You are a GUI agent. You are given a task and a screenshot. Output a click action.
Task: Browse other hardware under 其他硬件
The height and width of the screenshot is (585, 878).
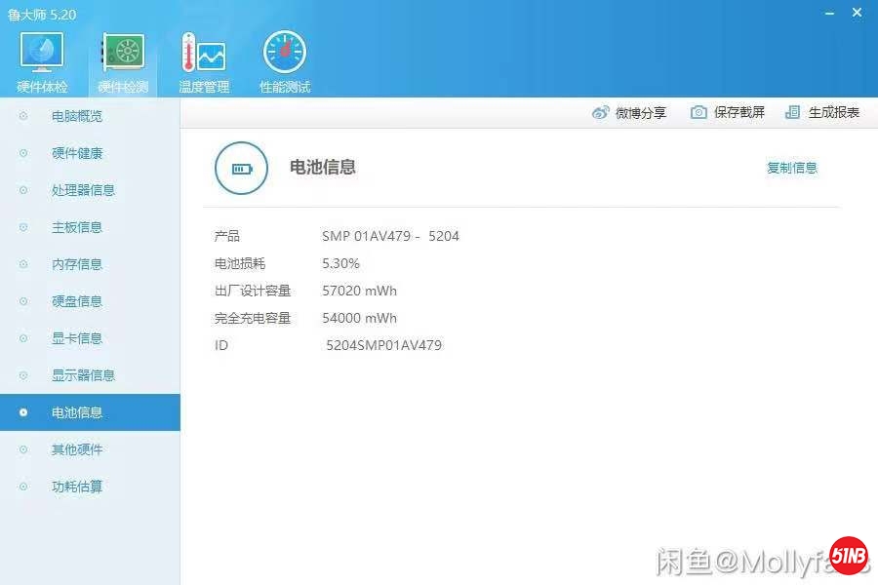tap(78, 449)
